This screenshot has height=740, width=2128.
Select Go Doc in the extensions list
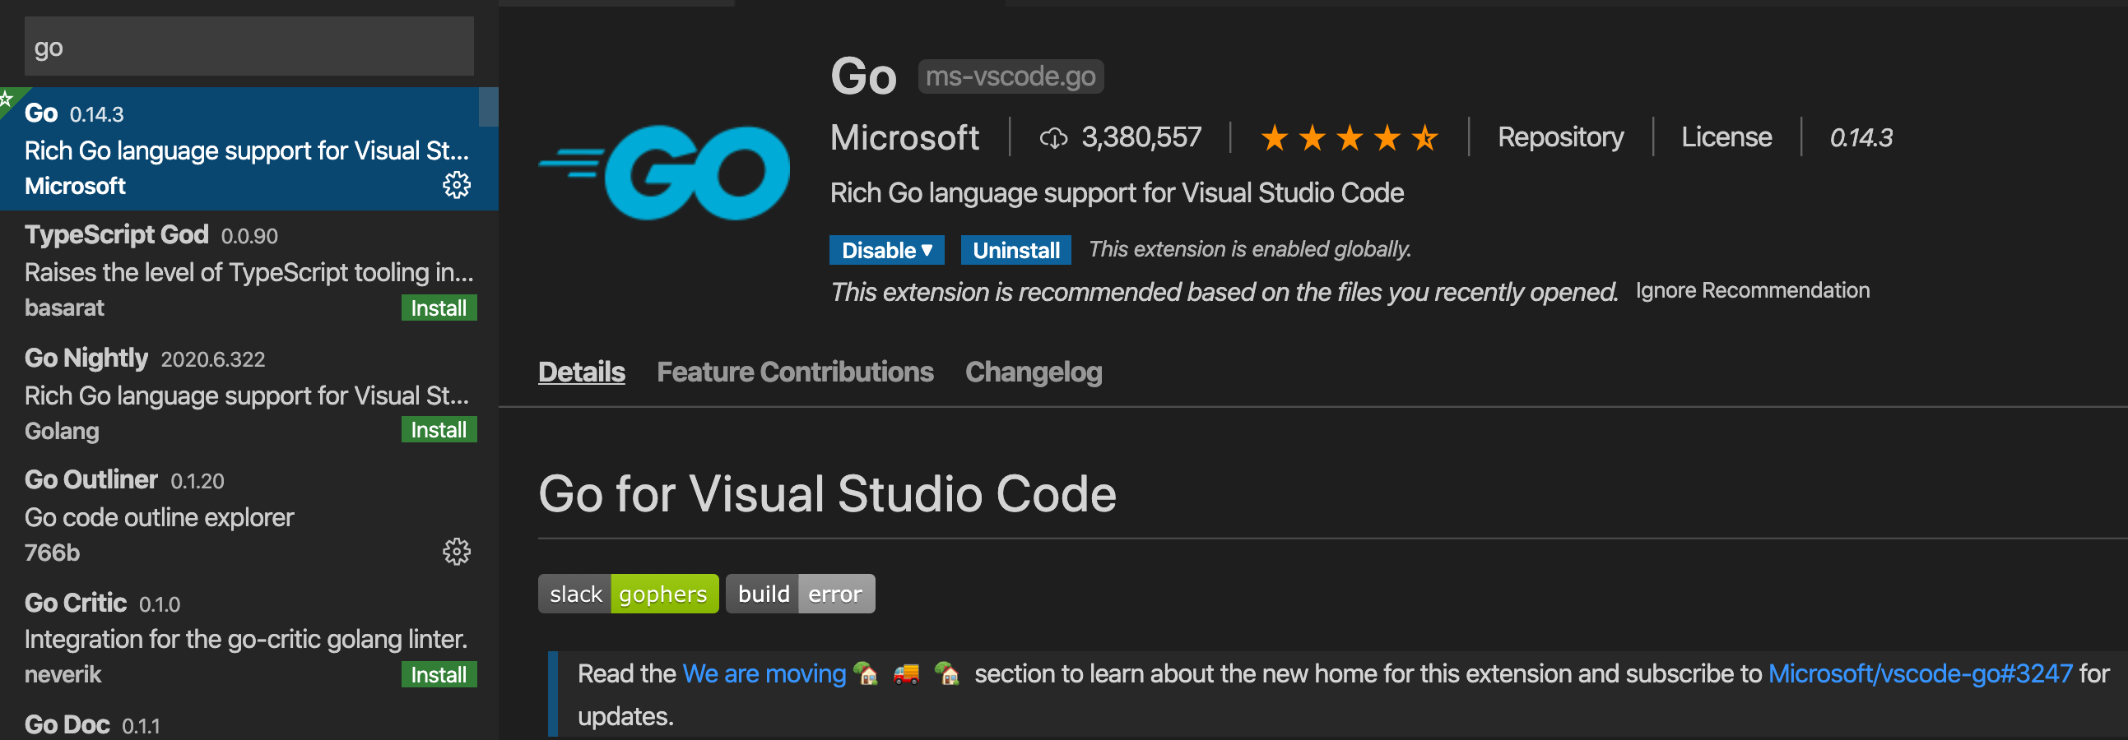[x=249, y=722]
